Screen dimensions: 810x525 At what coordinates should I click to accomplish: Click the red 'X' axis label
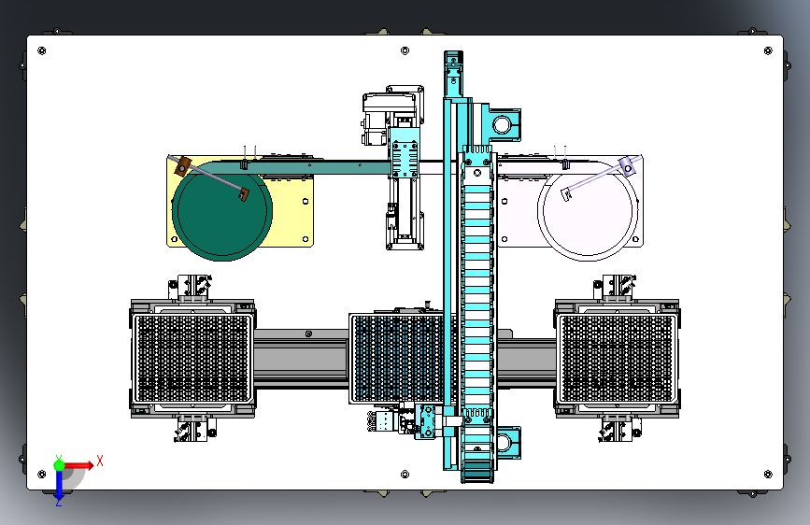[x=100, y=461]
